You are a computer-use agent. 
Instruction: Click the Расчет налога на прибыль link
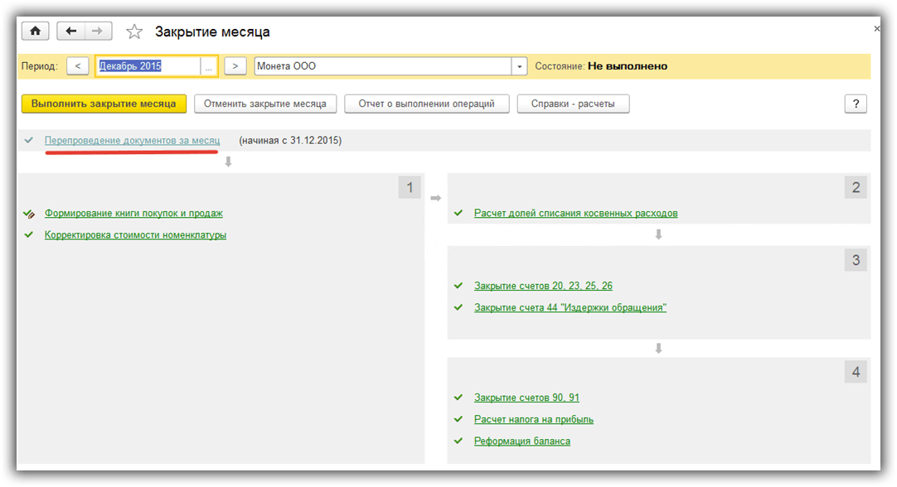pos(533,419)
